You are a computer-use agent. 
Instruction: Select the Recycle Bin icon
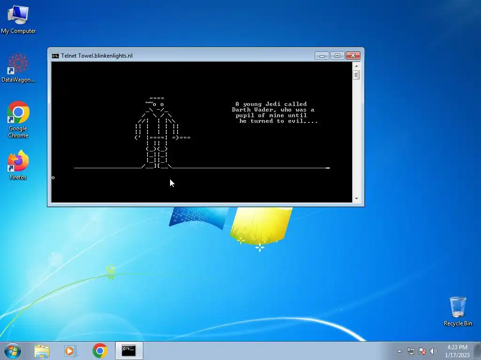coord(458,311)
